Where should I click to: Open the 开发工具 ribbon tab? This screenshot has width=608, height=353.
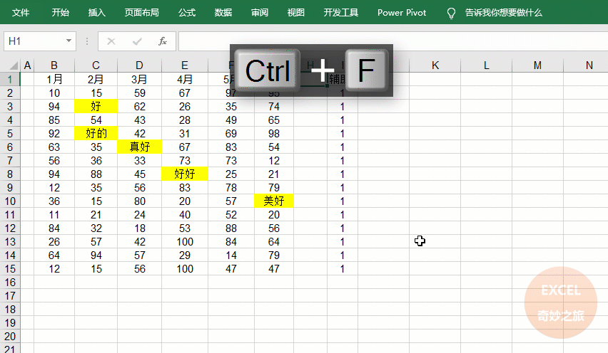(x=341, y=13)
